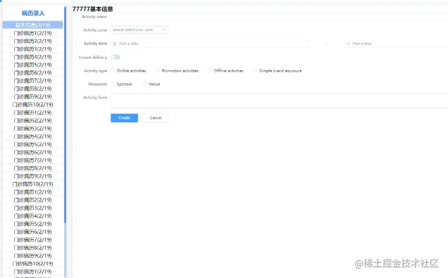The width and height of the screenshot is (448, 278).
Task: Check the Promotion activities checkbox
Action: click(157, 71)
